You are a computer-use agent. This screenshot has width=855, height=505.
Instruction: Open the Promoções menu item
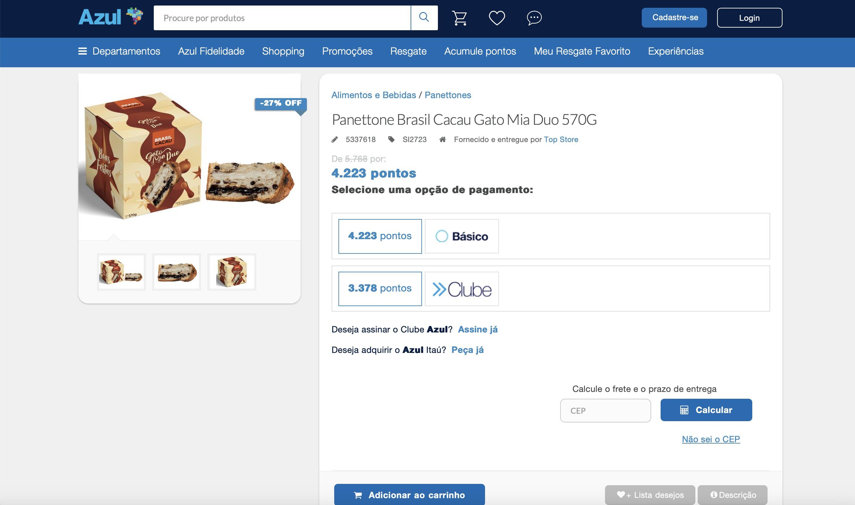tap(347, 51)
